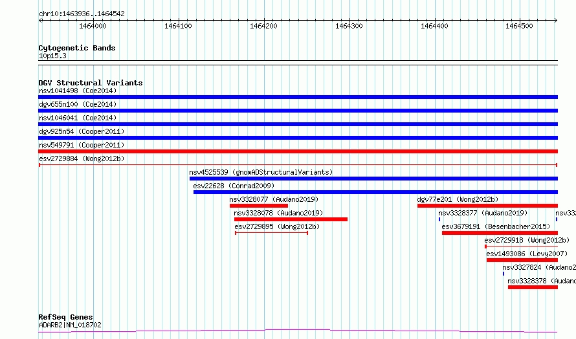Open nsv4525539 (gnomADStructuralVariants) label
The image size is (576, 339).
tap(261, 172)
